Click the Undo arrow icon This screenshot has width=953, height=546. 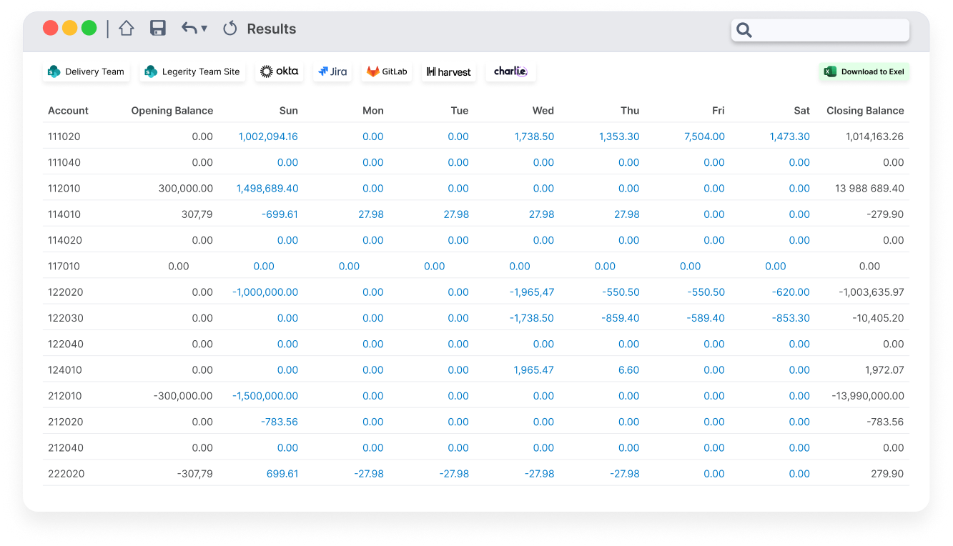[188, 28]
